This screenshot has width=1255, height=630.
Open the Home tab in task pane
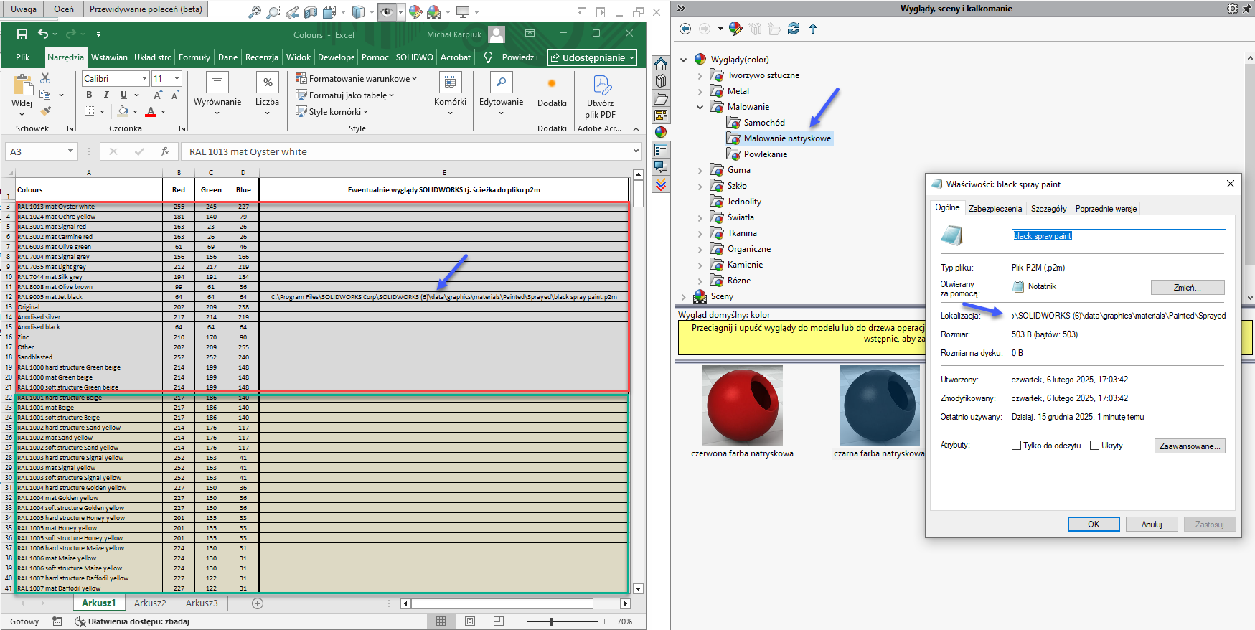(661, 64)
